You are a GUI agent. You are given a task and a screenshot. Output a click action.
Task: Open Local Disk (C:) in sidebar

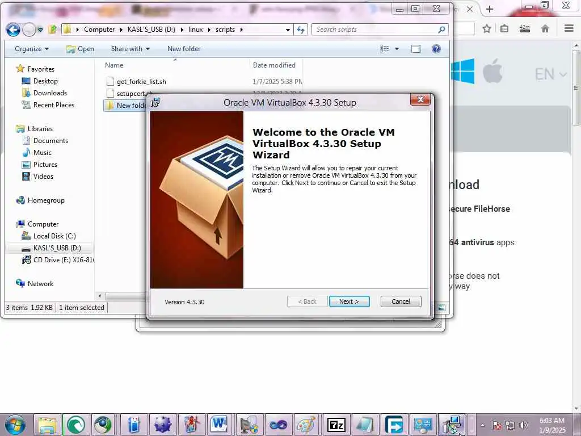54,236
